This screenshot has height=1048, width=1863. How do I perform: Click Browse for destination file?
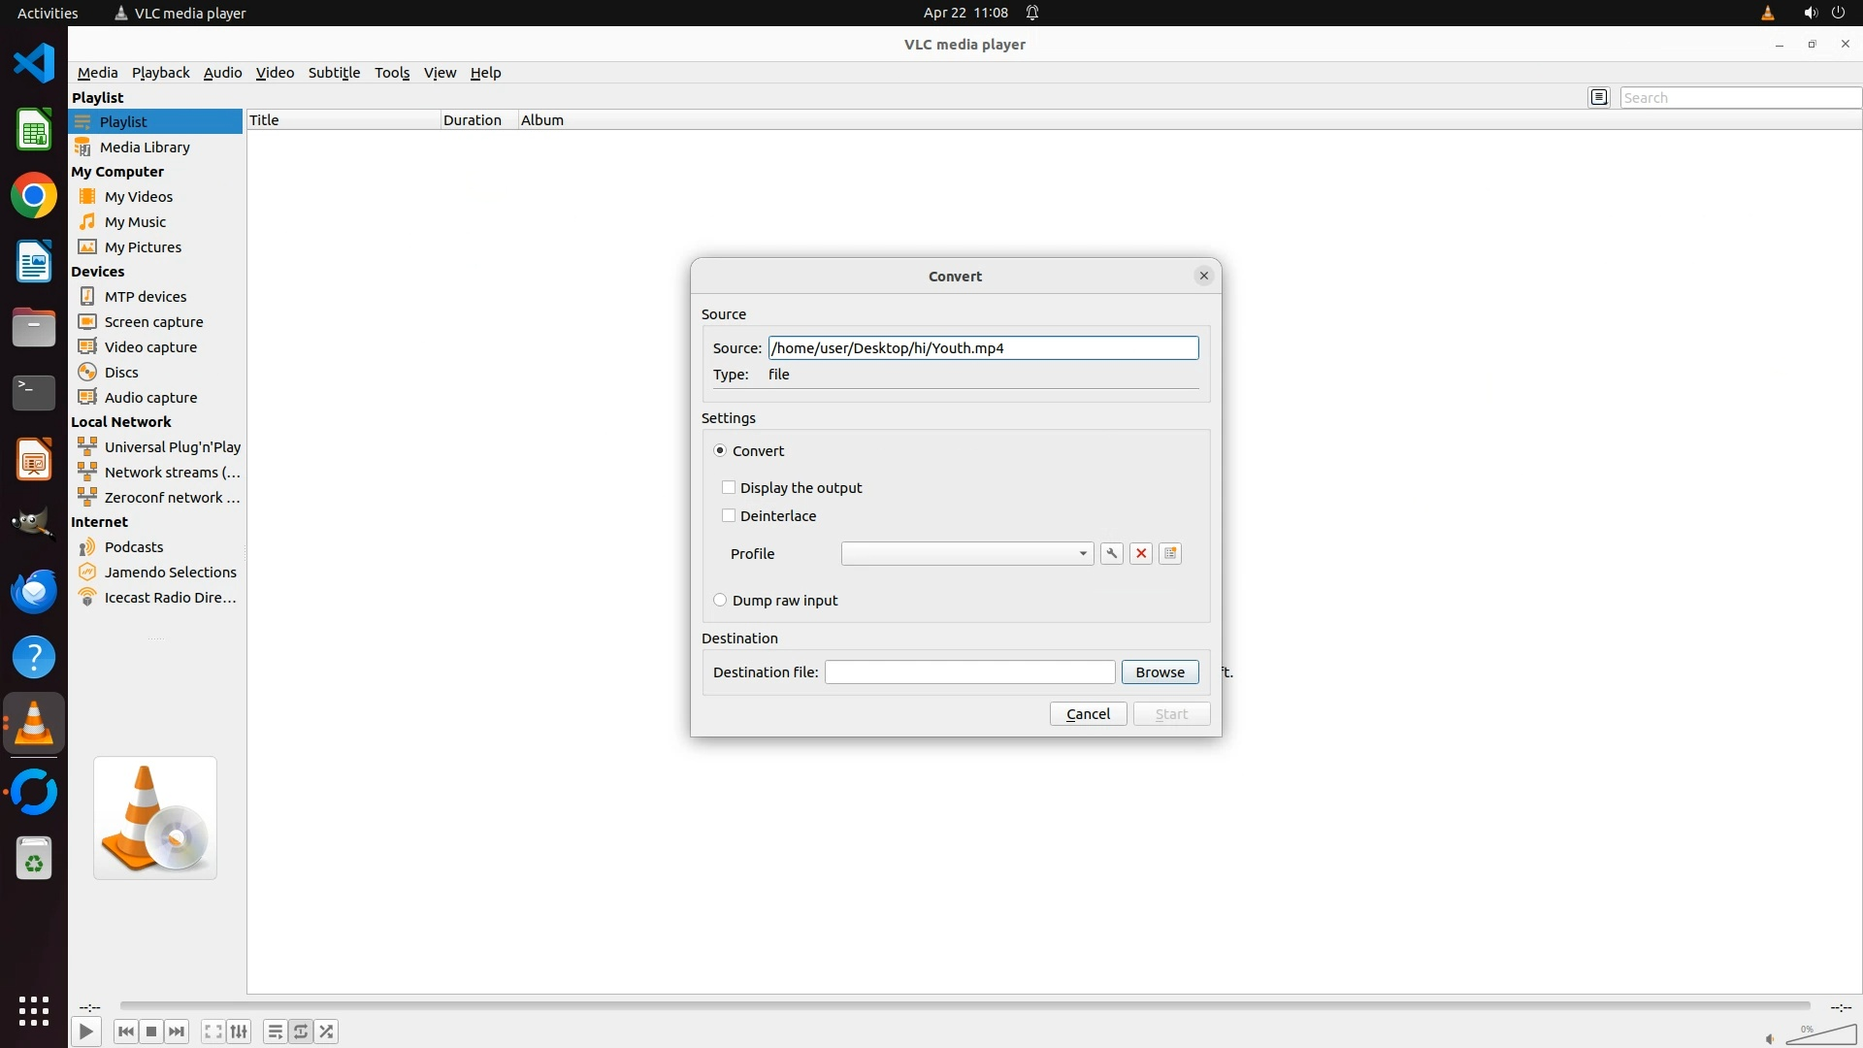pos(1160,671)
